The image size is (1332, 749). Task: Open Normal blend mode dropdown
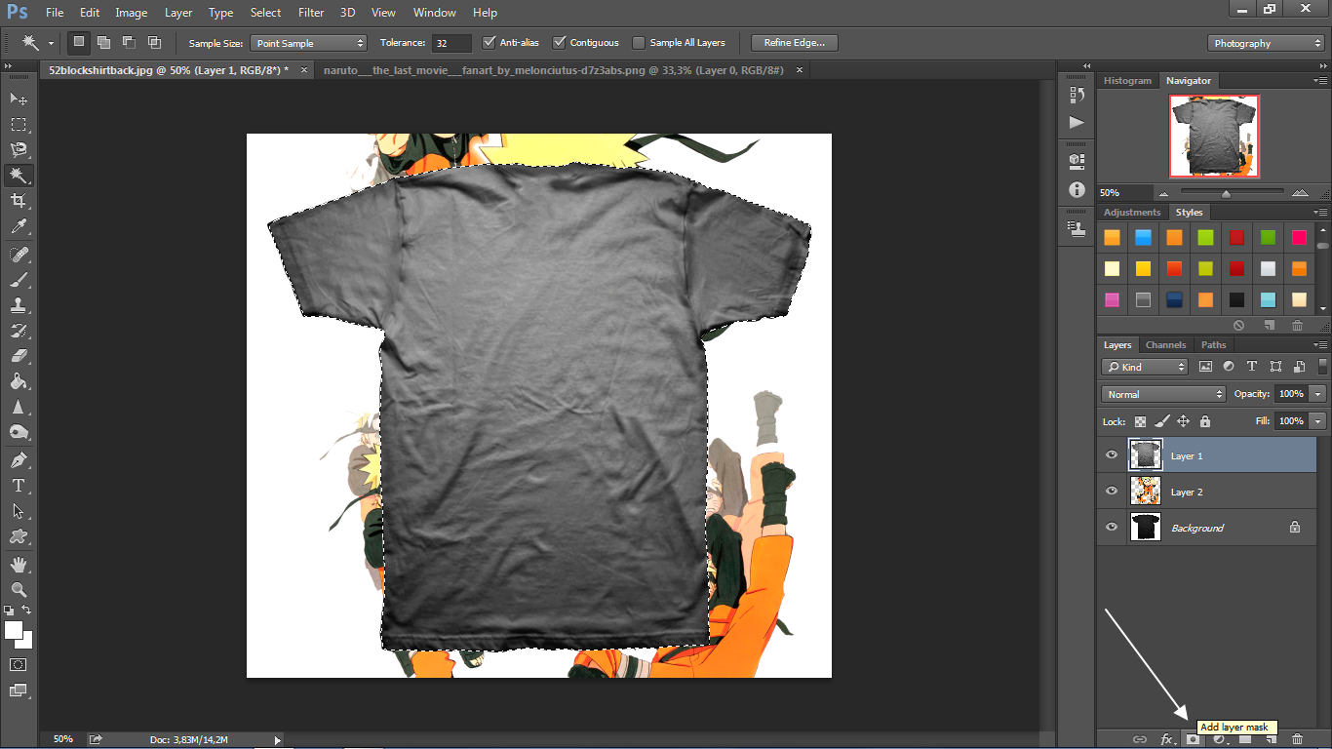(1163, 394)
